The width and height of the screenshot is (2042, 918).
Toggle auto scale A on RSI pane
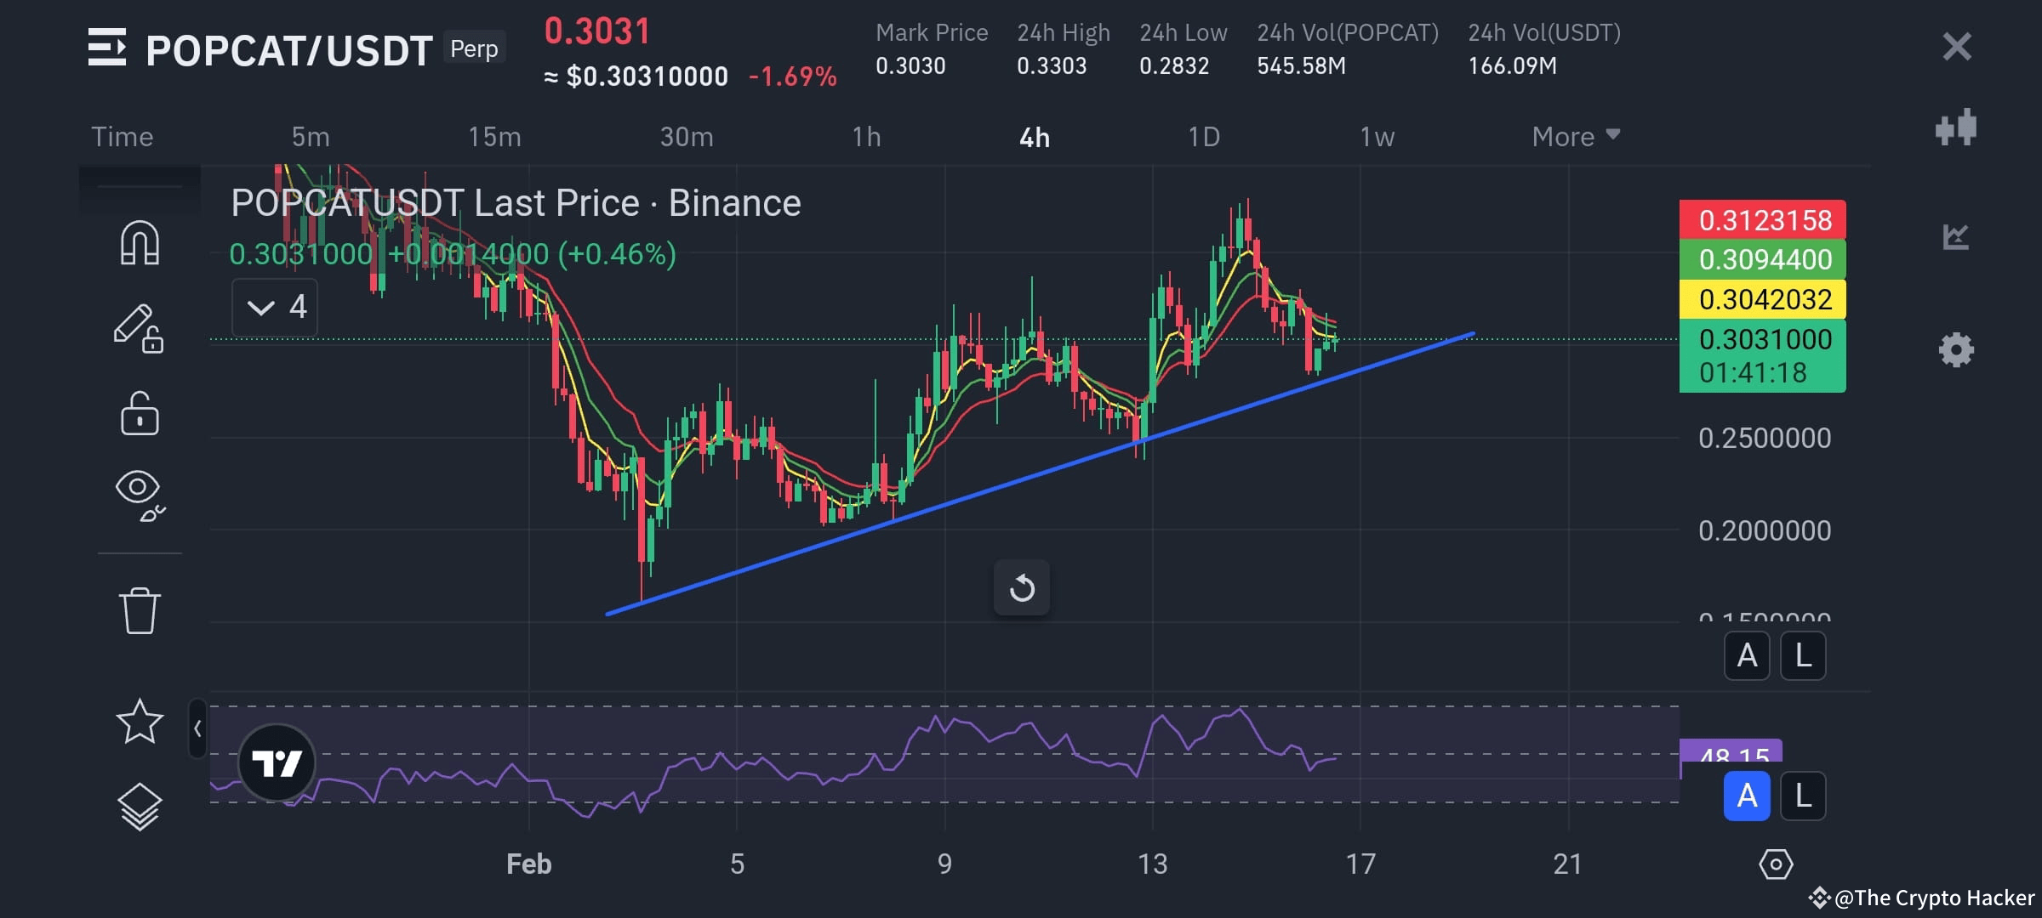(1747, 796)
